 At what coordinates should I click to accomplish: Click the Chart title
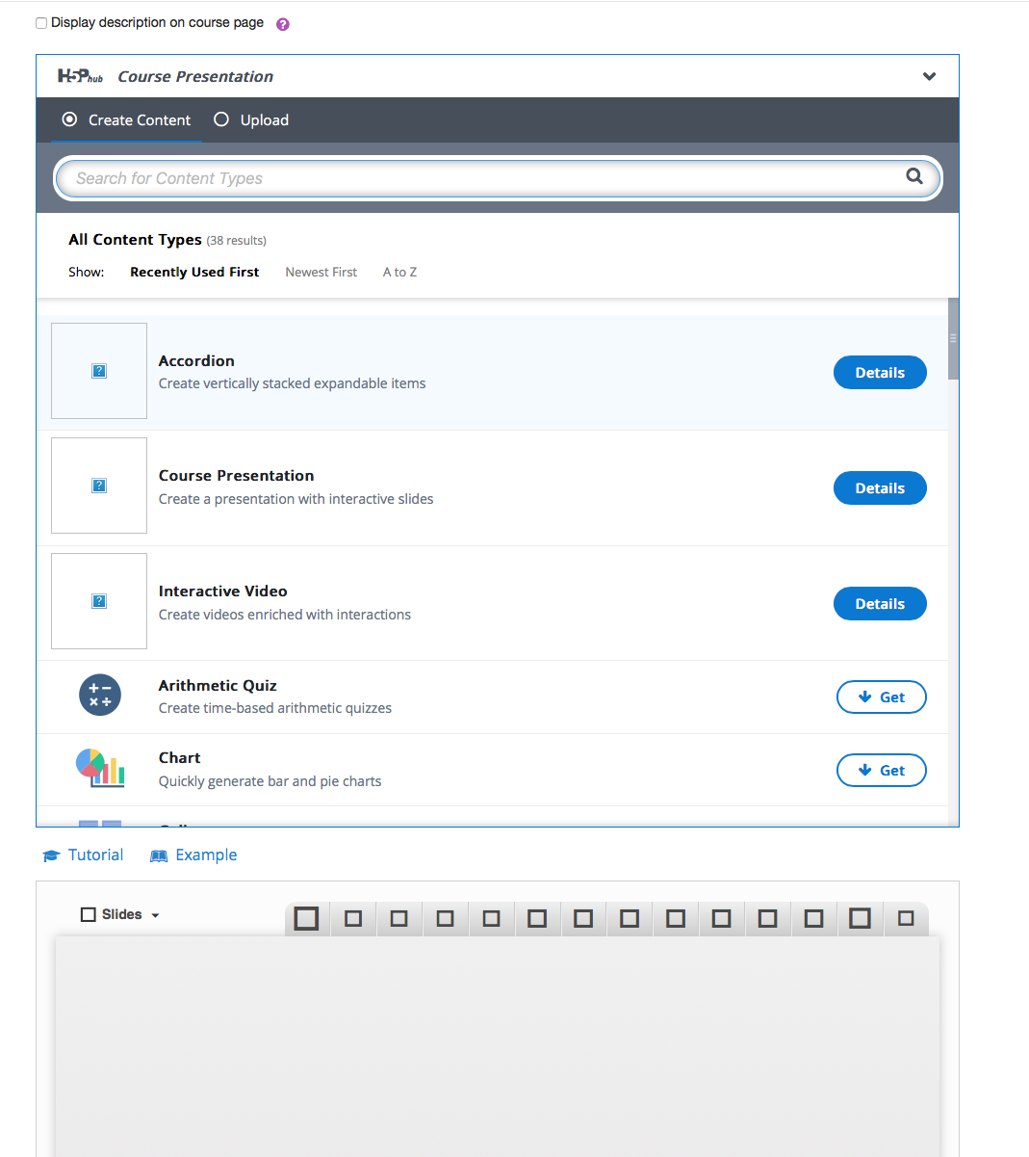click(x=180, y=757)
